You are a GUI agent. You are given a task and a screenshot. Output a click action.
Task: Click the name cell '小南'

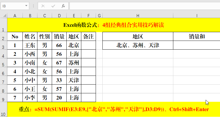[30, 63]
